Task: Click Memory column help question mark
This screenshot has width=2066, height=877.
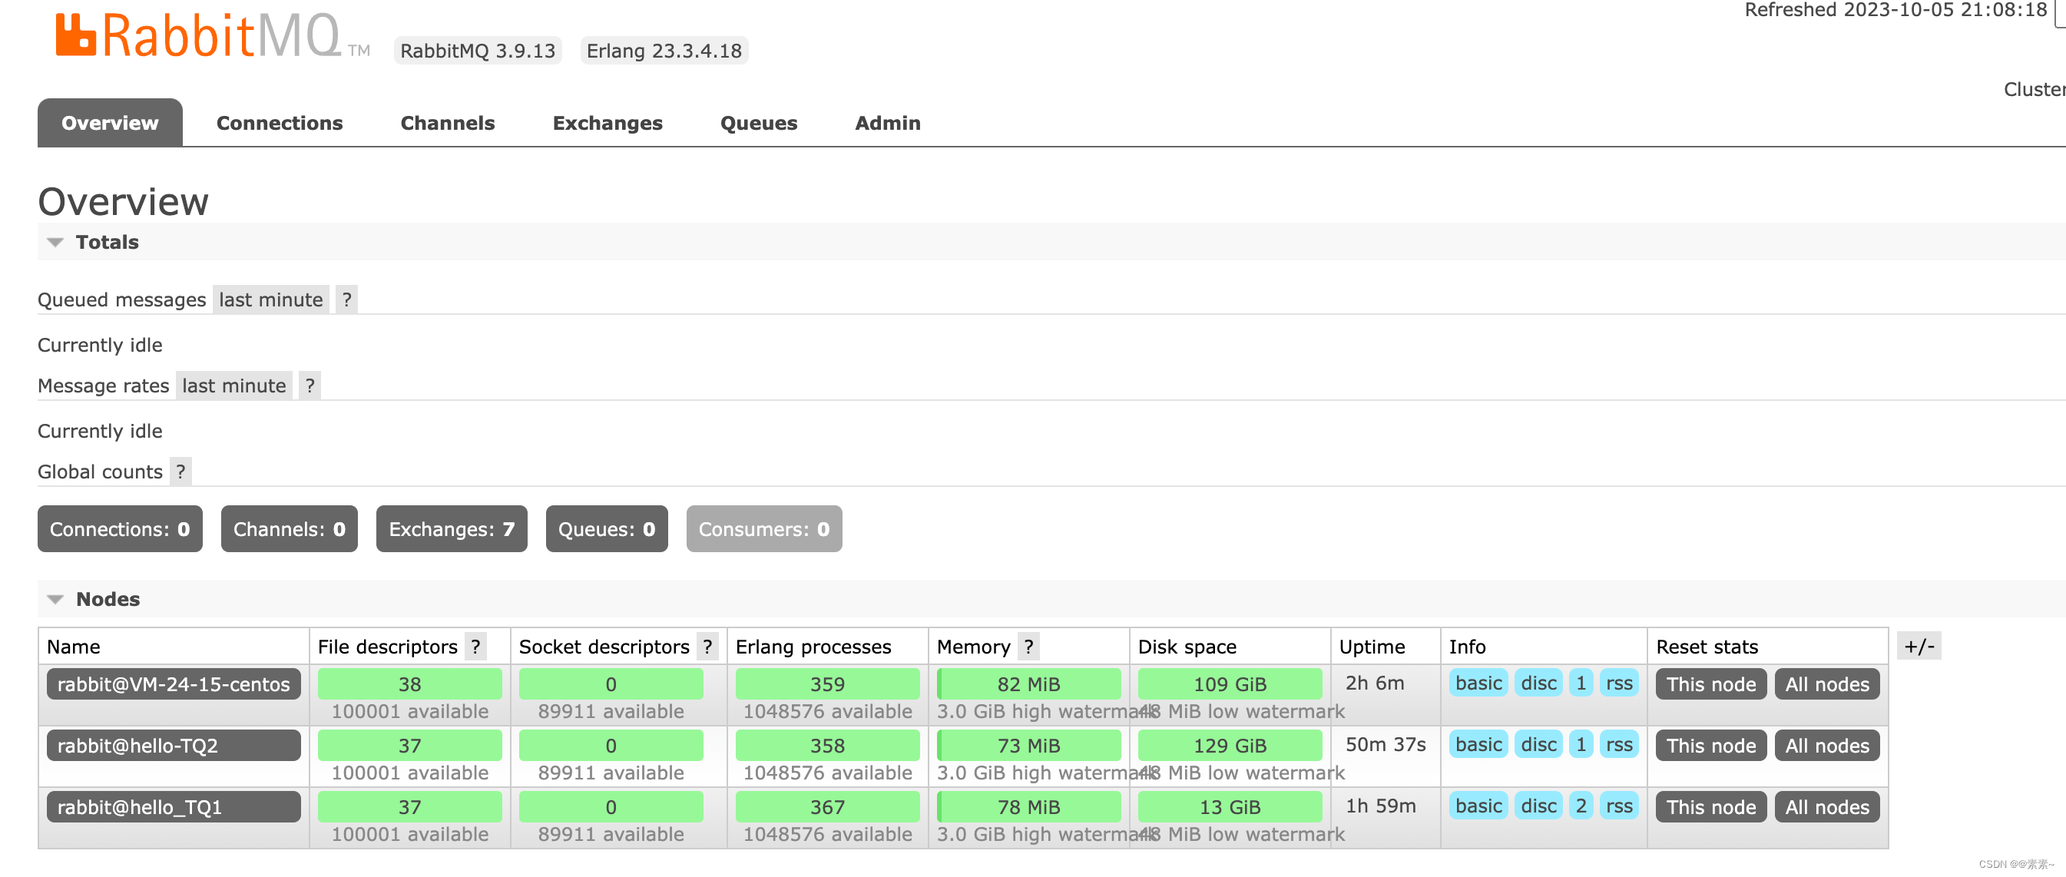Action: click(x=1028, y=646)
